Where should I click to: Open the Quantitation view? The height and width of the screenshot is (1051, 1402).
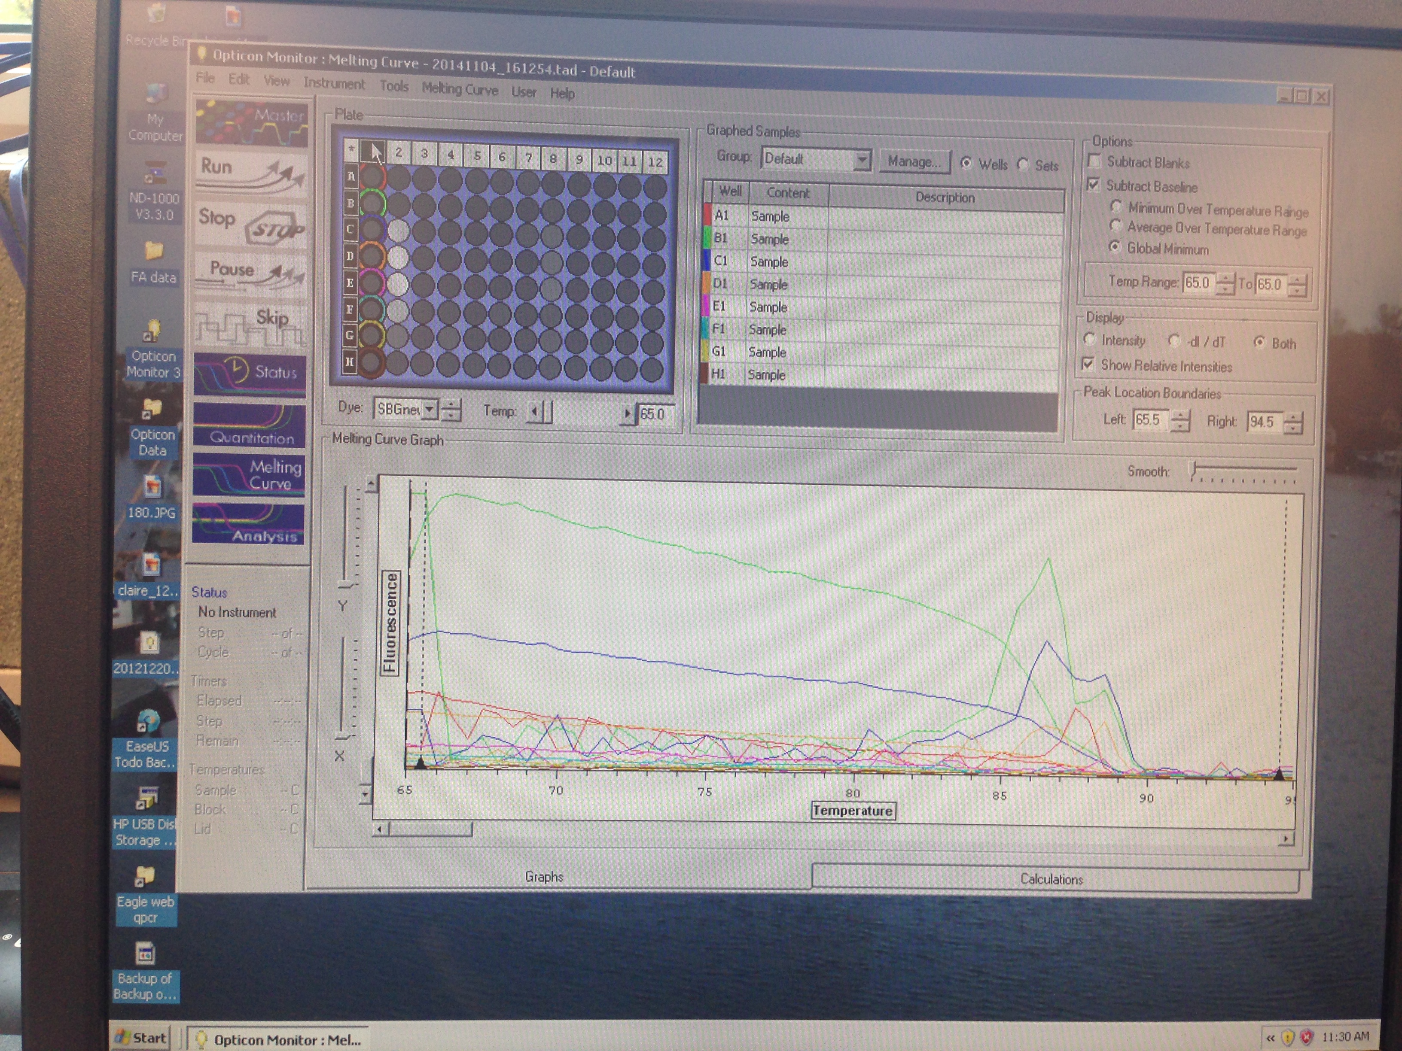(249, 426)
